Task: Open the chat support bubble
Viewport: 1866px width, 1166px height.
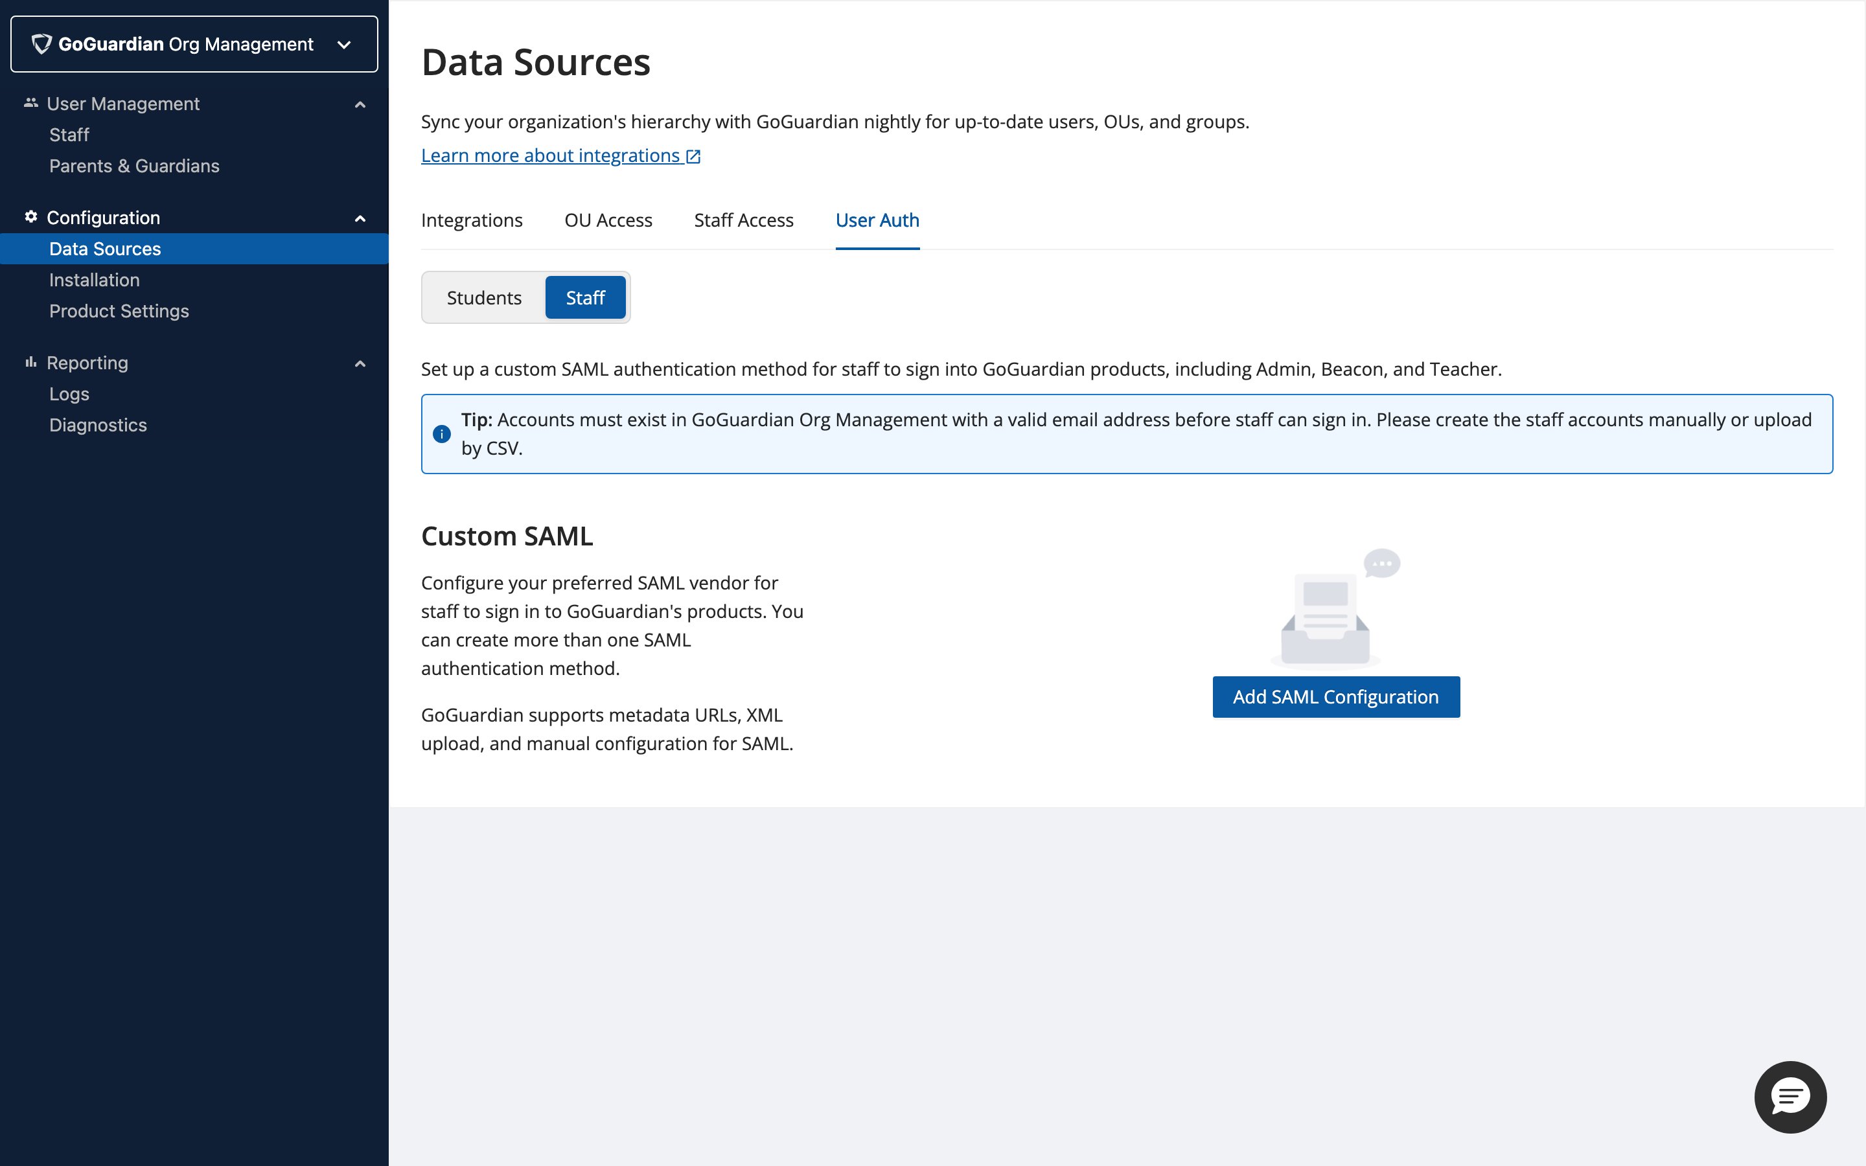Action: tap(1790, 1097)
